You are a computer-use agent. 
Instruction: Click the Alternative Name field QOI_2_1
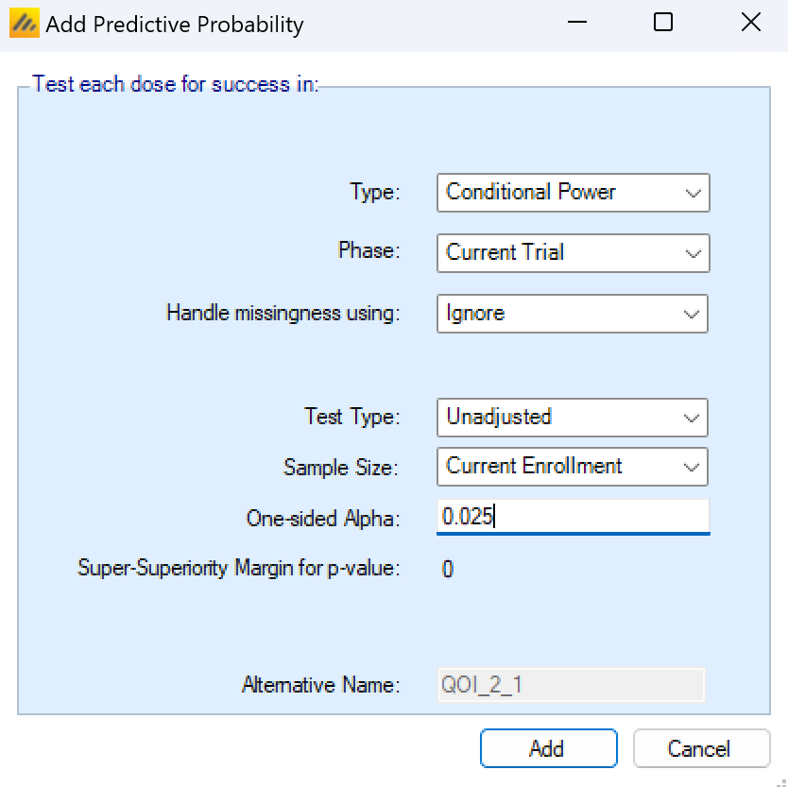point(571,685)
